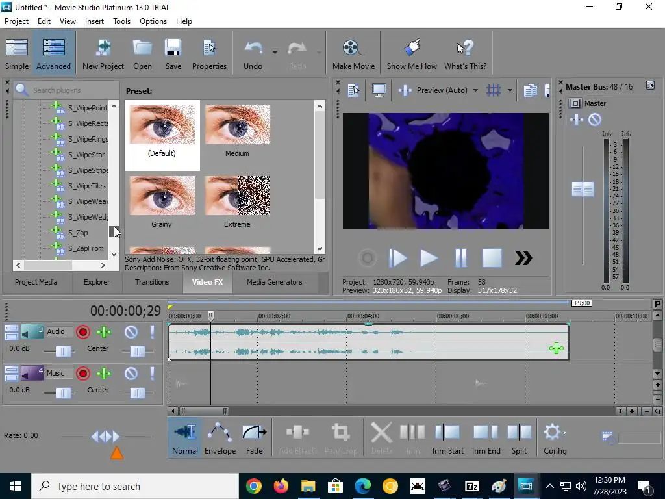665x499 pixels.
Task: Open Preview (Auto) quality dropdown
Action: point(475,90)
